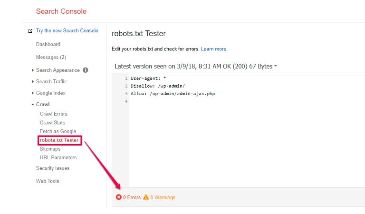Screen dimensions: 365x214
Task: Select the Crawl menu item
Action: 43,104
